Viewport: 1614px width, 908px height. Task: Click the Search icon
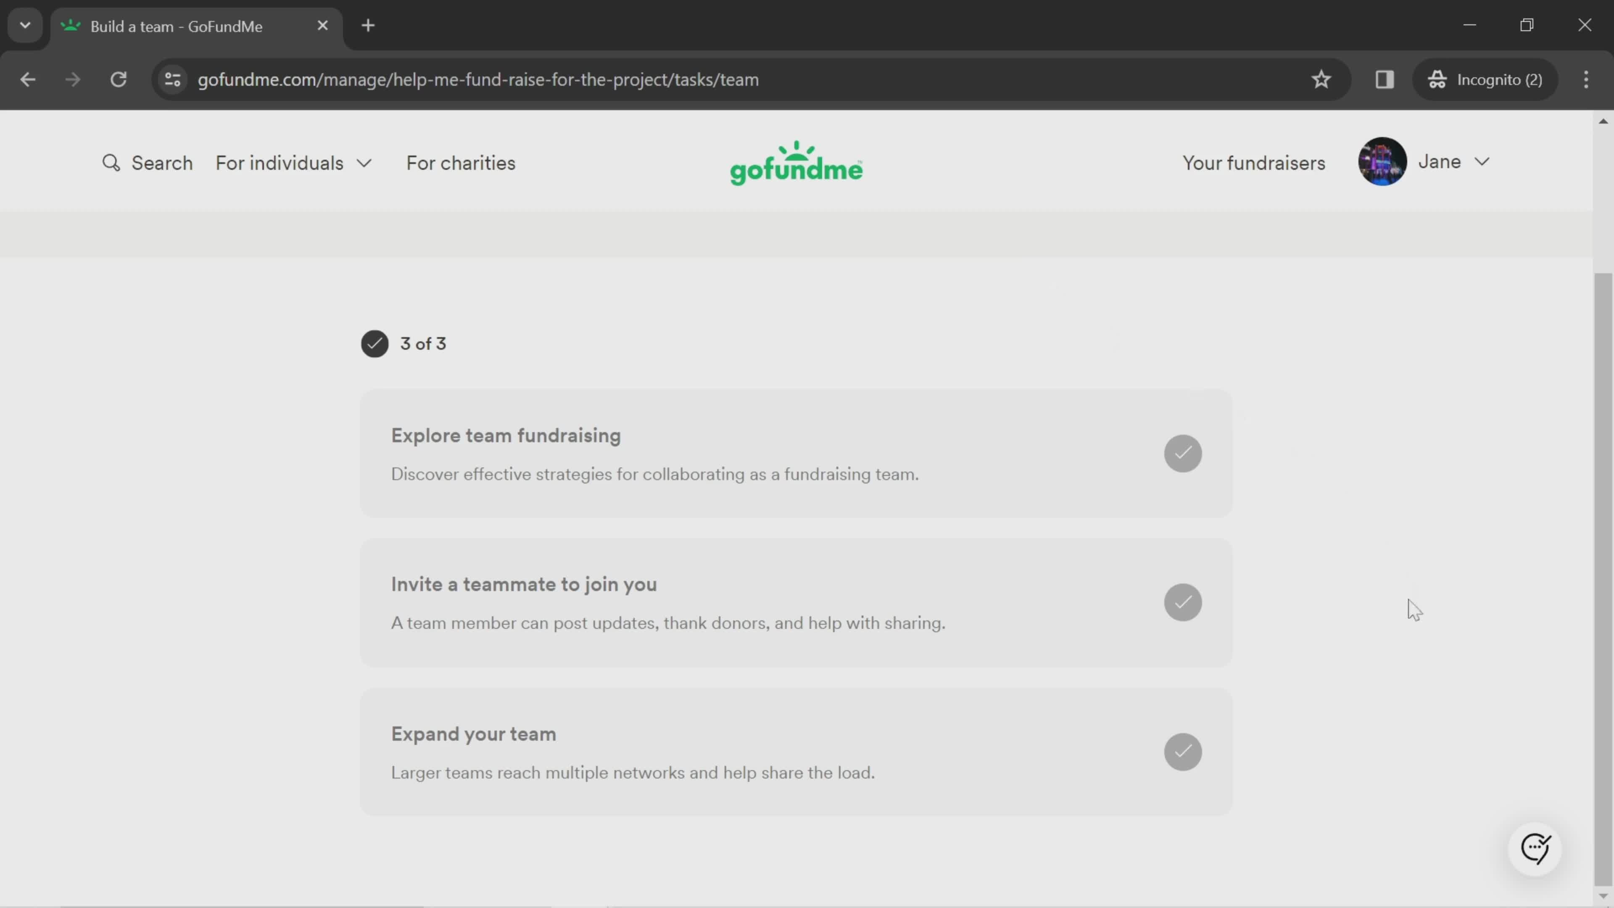click(111, 163)
